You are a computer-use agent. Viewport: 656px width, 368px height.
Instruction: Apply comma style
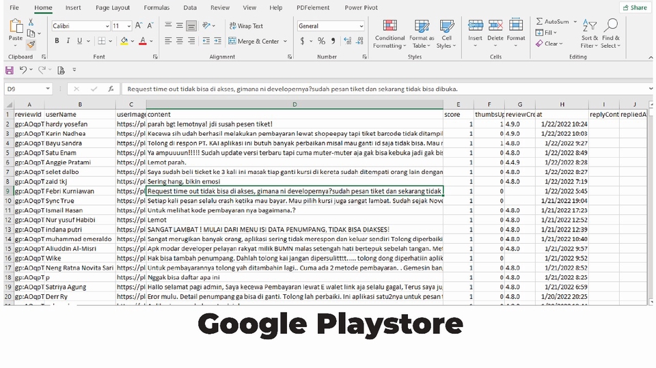[333, 41]
